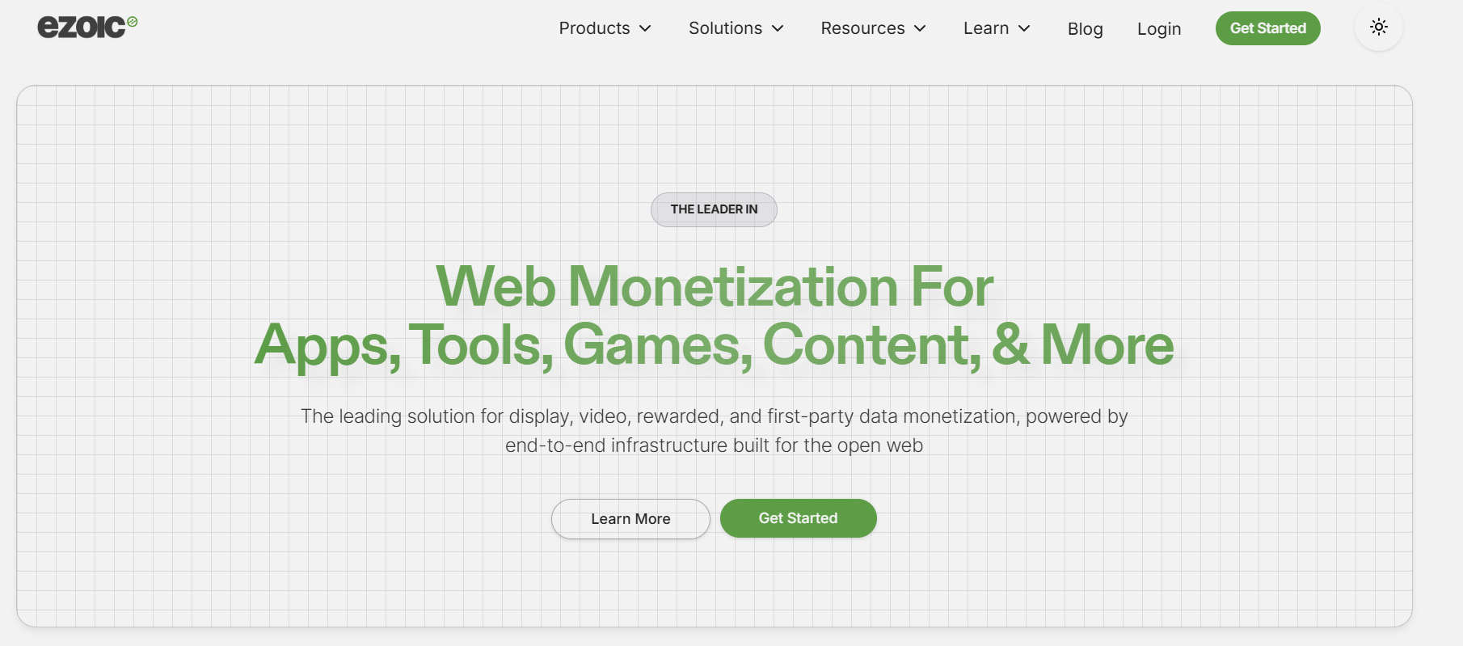The height and width of the screenshot is (646, 1463).
Task: Click the THE LEADER IN badge
Action: pos(714,209)
